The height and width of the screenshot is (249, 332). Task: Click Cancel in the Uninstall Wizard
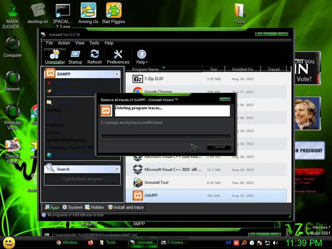click(x=219, y=147)
